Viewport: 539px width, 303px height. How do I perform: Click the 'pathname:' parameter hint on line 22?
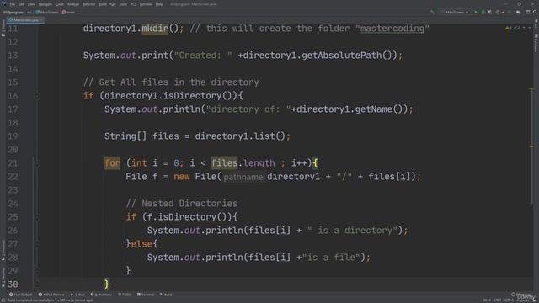[244, 177]
